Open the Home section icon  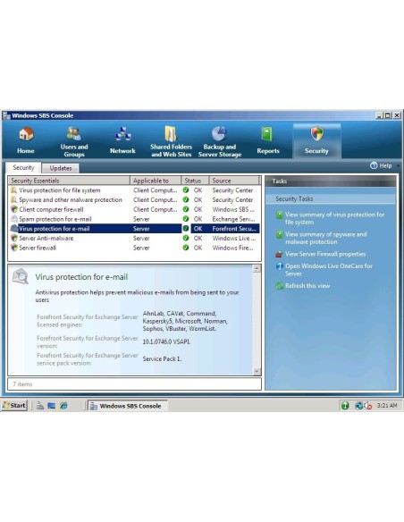tap(26, 134)
